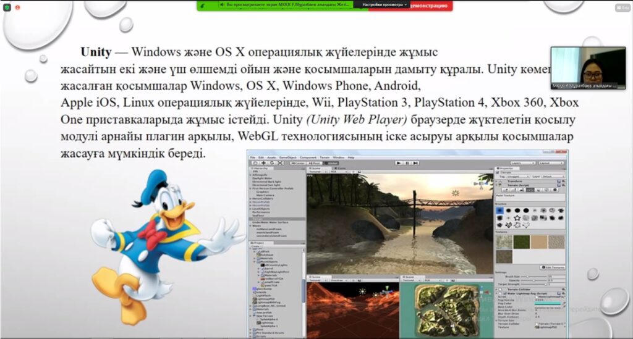Select the Paint Texture terrain tool
This screenshot has width=633, height=339.
tap(530, 190)
